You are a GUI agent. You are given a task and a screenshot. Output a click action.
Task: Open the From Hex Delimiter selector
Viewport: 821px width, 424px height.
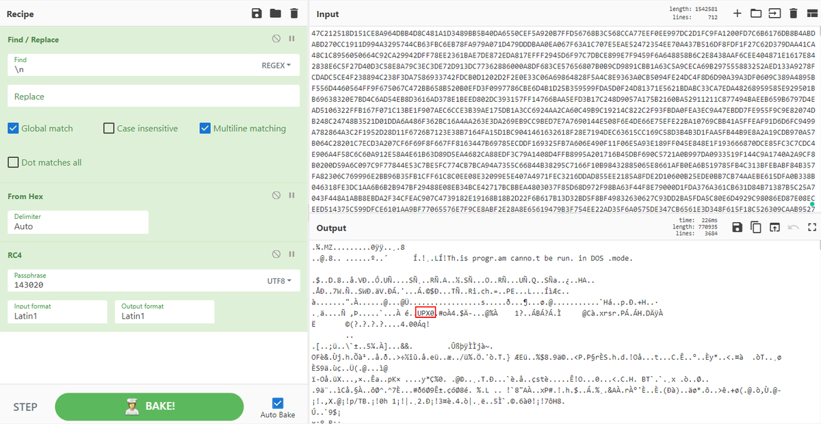coord(78,222)
